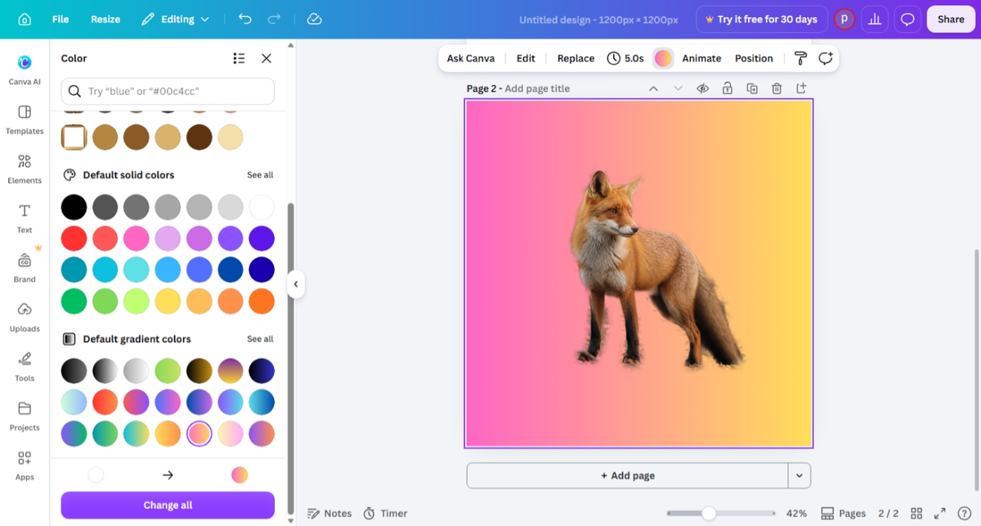Open the Pages view button
Screen dimensions: 981x526
(x=843, y=513)
